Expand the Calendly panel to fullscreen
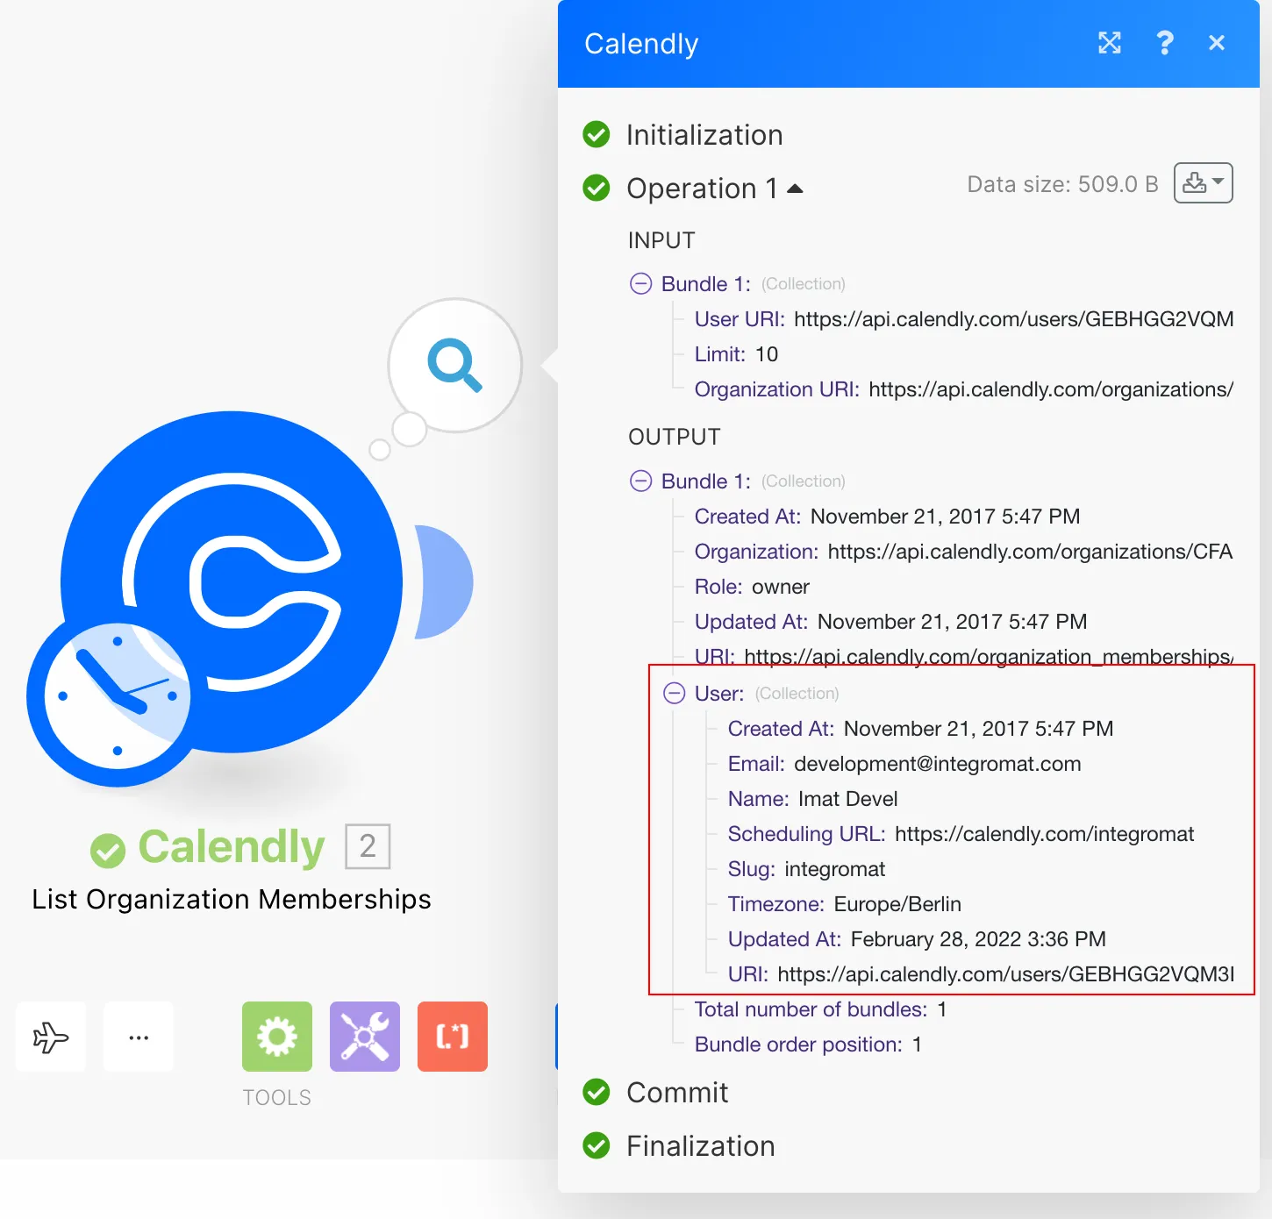1272x1219 pixels. [x=1110, y=43]
